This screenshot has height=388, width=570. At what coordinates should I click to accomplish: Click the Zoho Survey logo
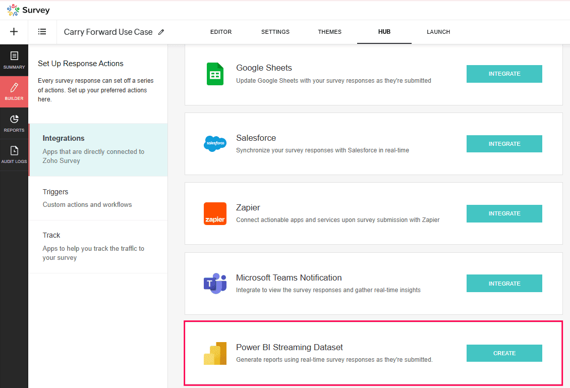click(28, 10)
